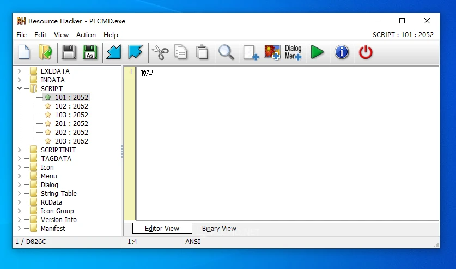Minimize the Resource Hacker window
Screen dimensions: 456x269
click(x=378, y=21)
